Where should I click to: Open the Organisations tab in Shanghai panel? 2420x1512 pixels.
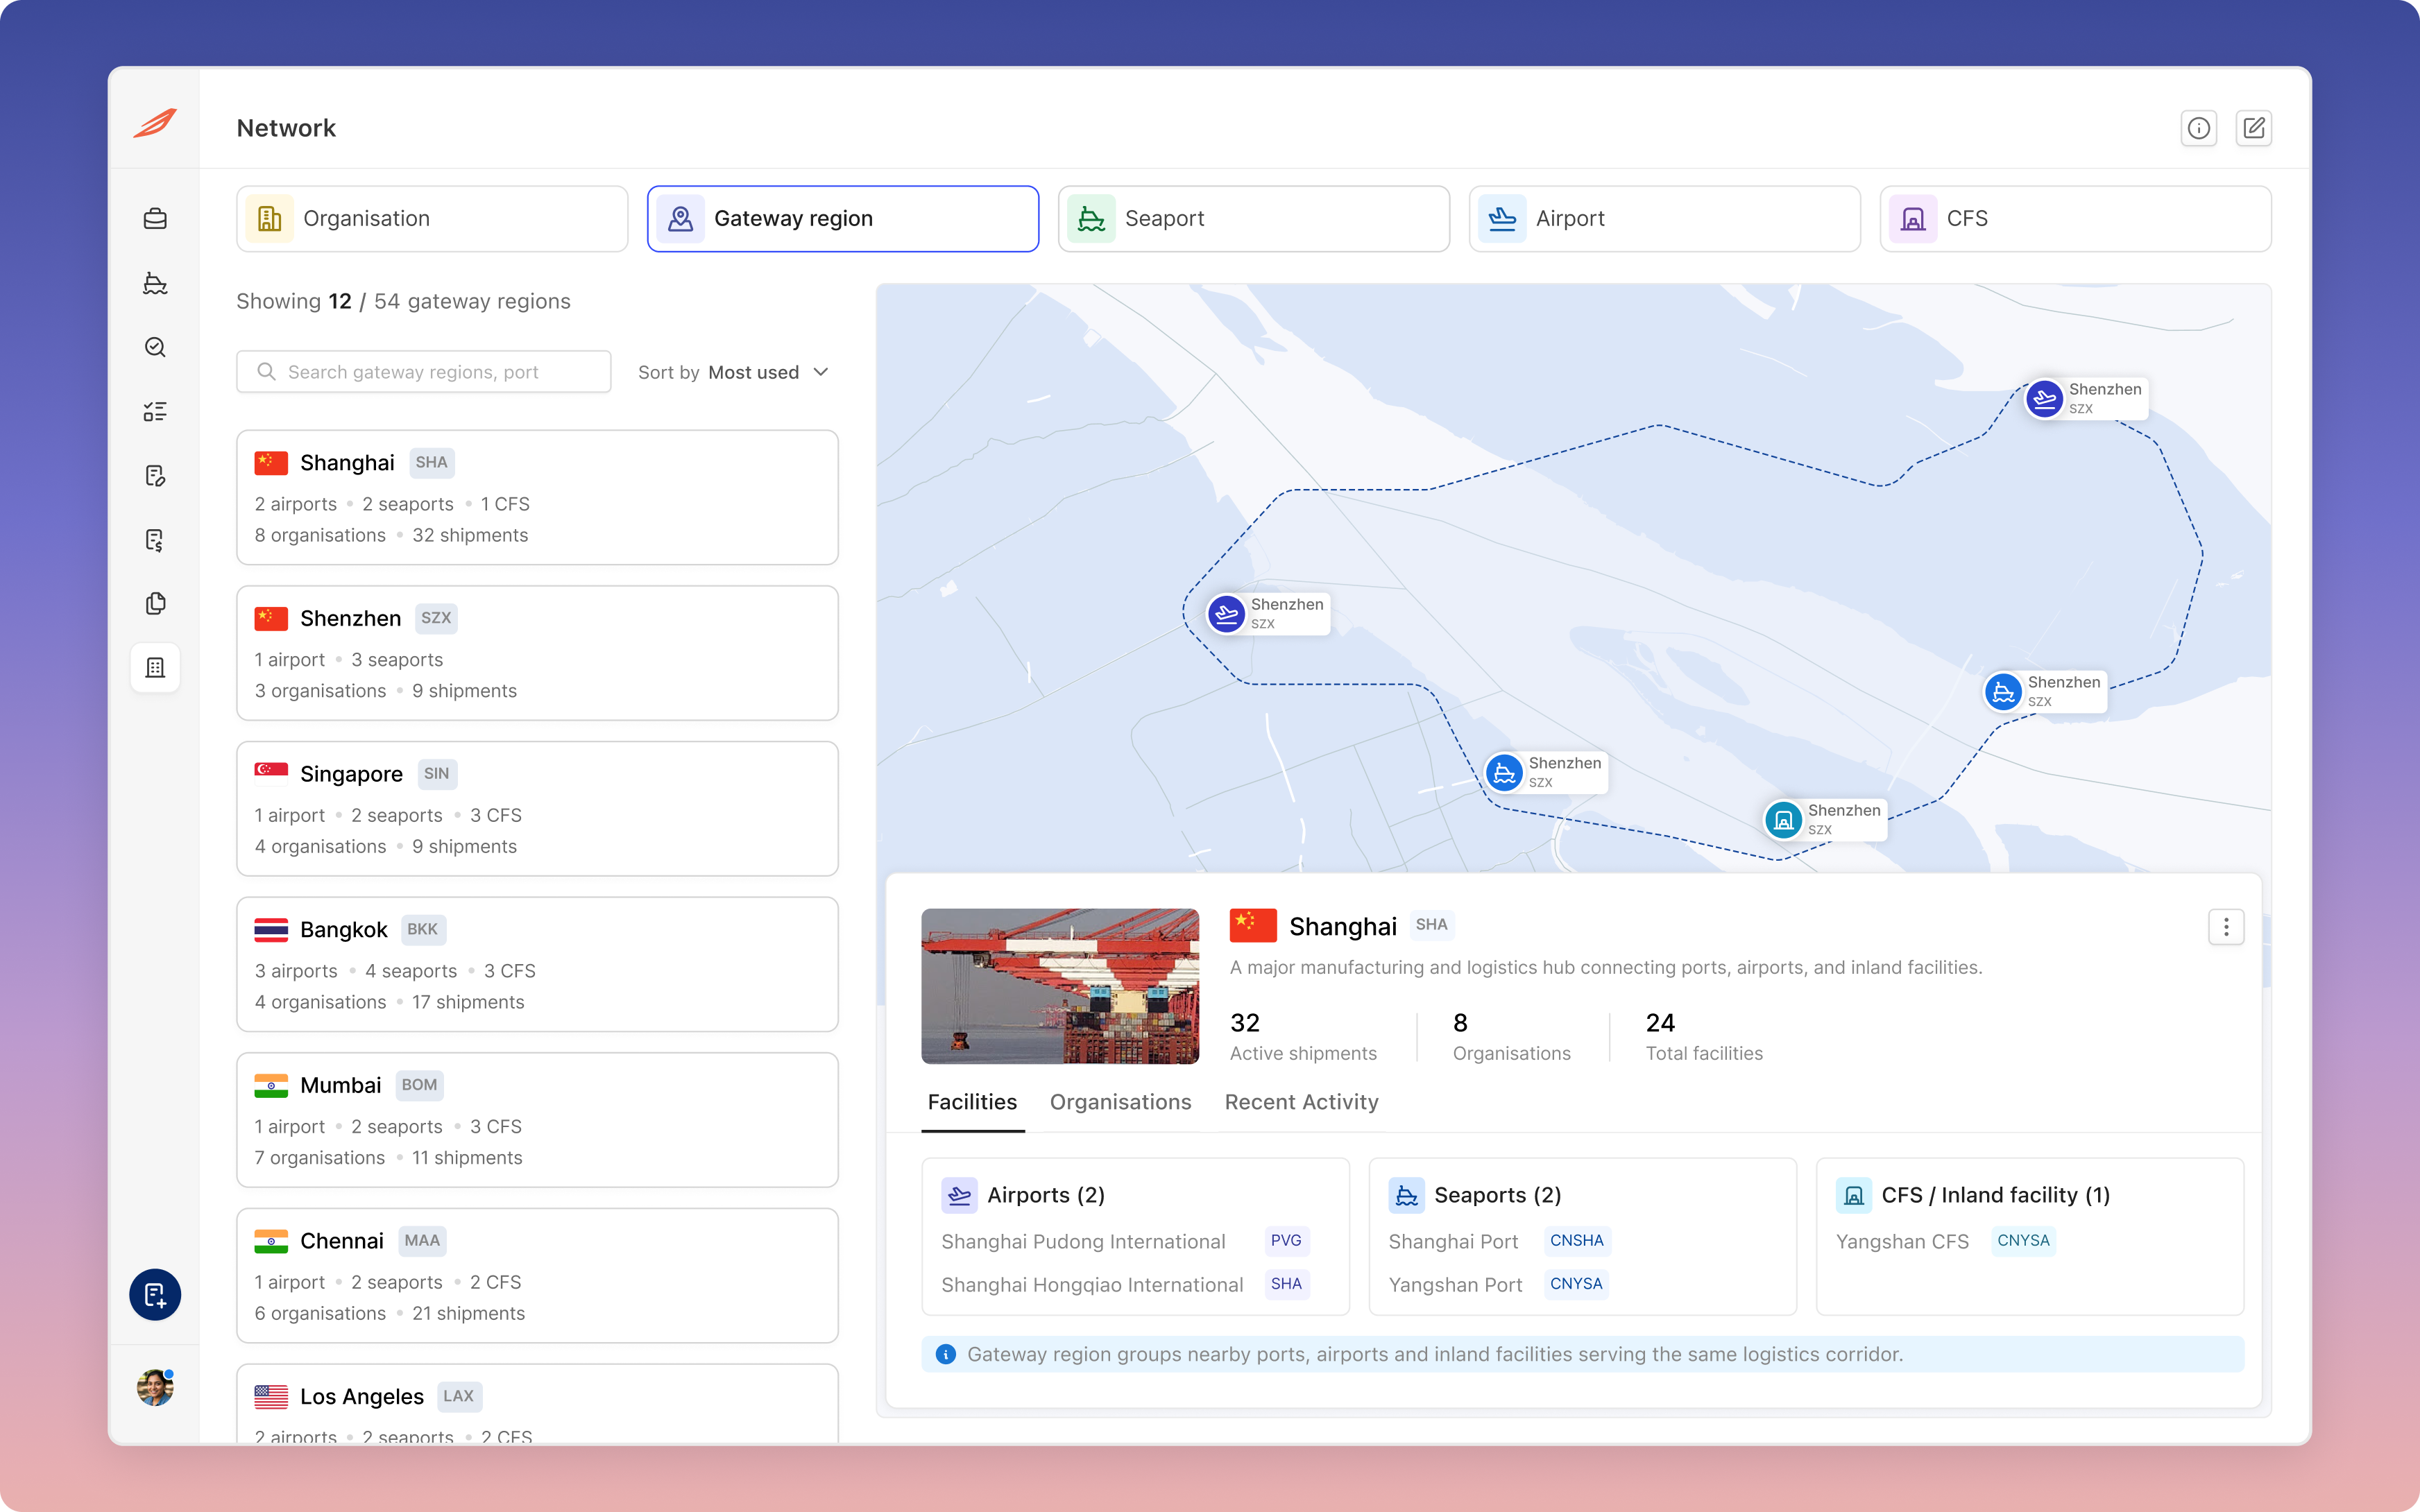click(1120, 1102)
